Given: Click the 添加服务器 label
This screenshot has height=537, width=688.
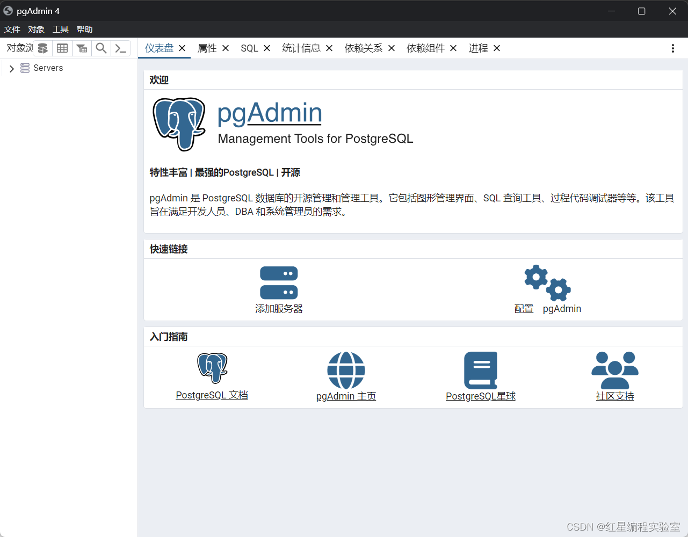Looking at the screenshot, I should 279,309.
